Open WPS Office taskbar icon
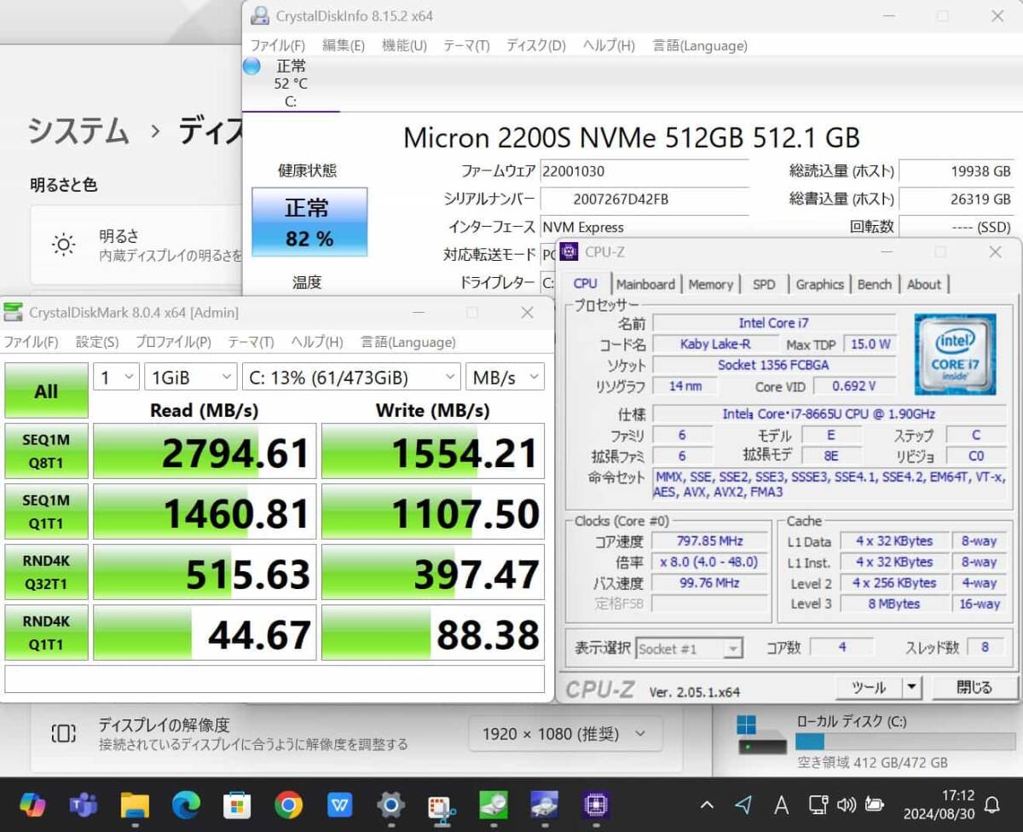The width and height of the screenshot is (1023, 832). pos(339,804)
